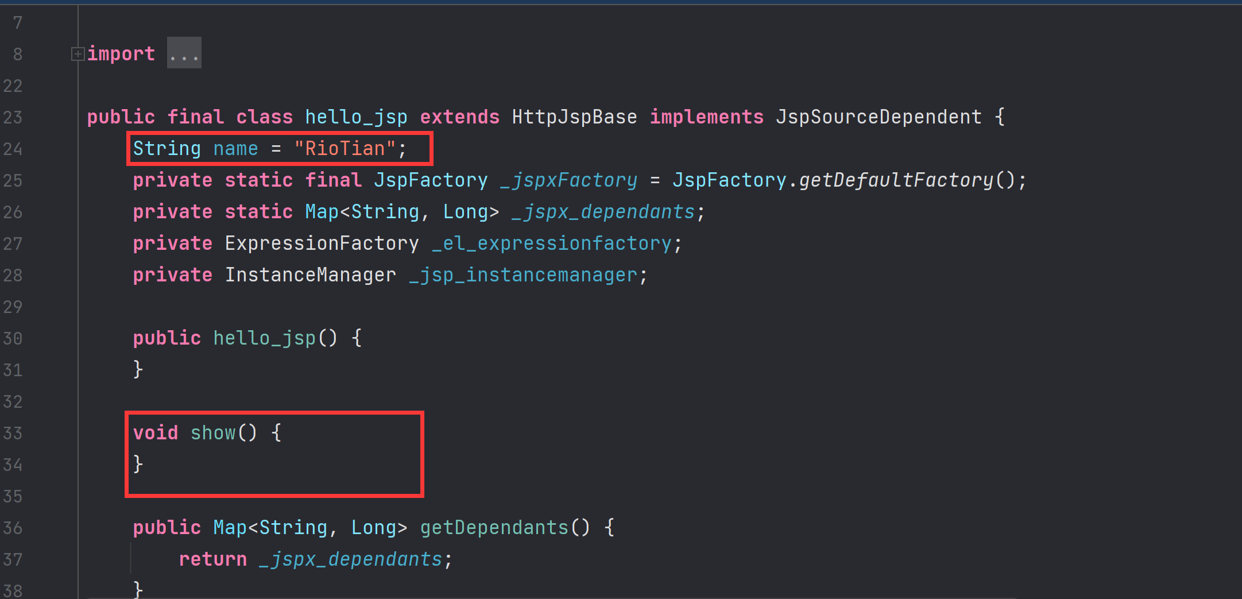Viewport: 1242px width, 599px height.
Task: Click the show method name
Action: pos(213,433)
